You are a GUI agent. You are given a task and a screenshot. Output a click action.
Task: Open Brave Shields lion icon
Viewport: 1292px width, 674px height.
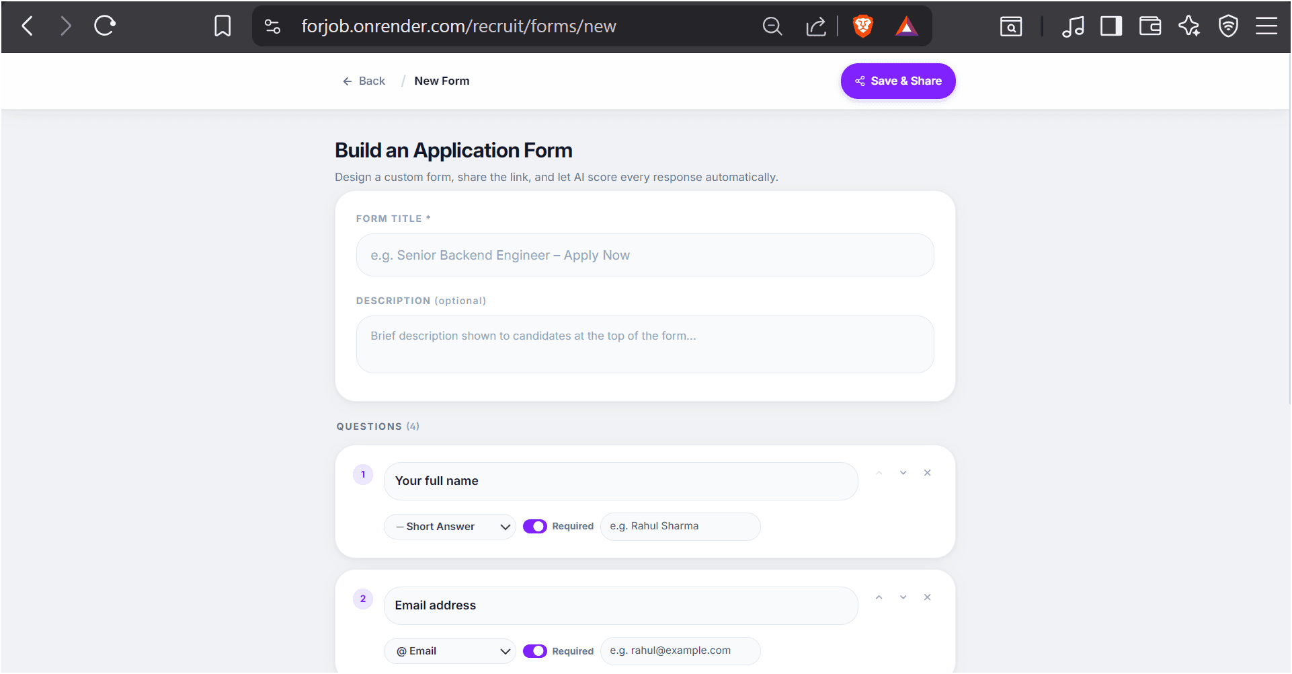pyautogui.click(x=862, y=26)
